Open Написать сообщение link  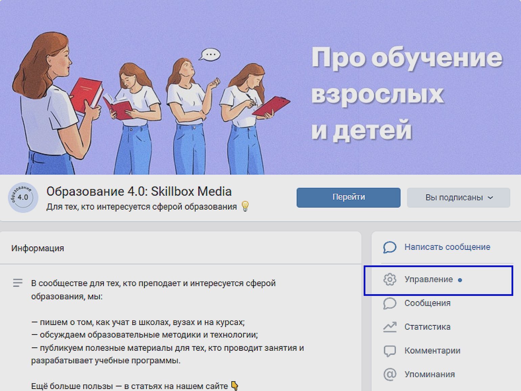tap(447, 247)
